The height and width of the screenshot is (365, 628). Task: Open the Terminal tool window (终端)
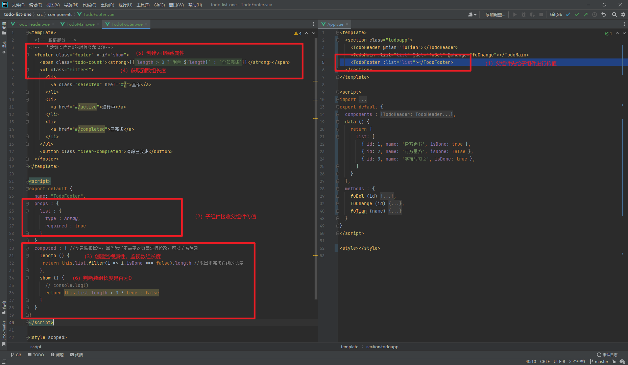point(76,355)
